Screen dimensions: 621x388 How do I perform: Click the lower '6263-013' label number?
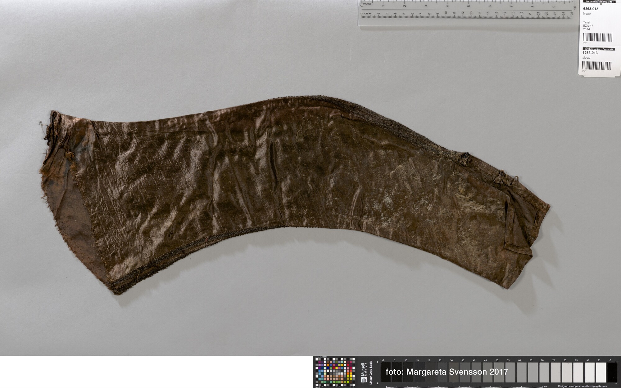click(590, 53)
